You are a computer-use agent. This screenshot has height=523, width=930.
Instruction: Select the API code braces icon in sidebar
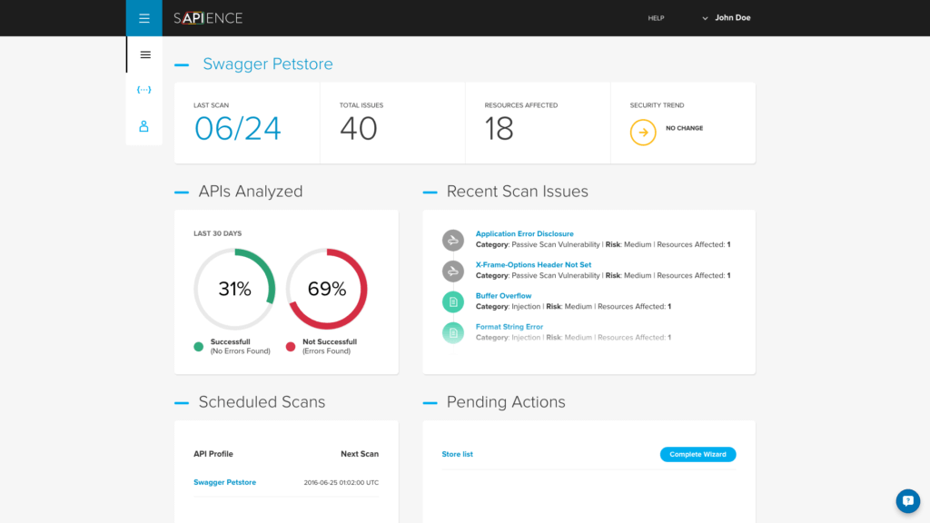(143, 89)
